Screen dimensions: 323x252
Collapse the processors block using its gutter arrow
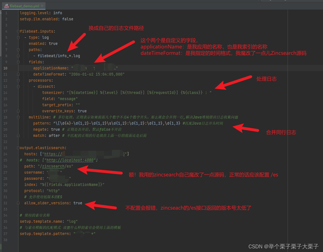(18, 80)
